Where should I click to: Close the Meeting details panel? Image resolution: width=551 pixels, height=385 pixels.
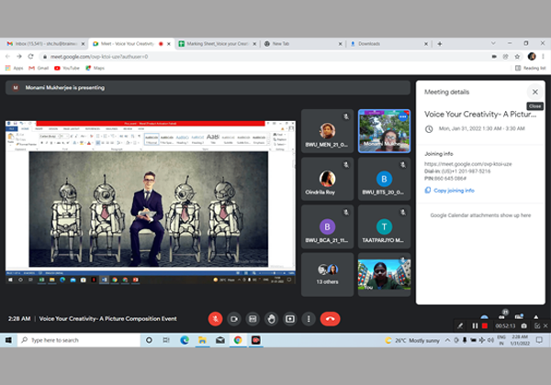534,92
